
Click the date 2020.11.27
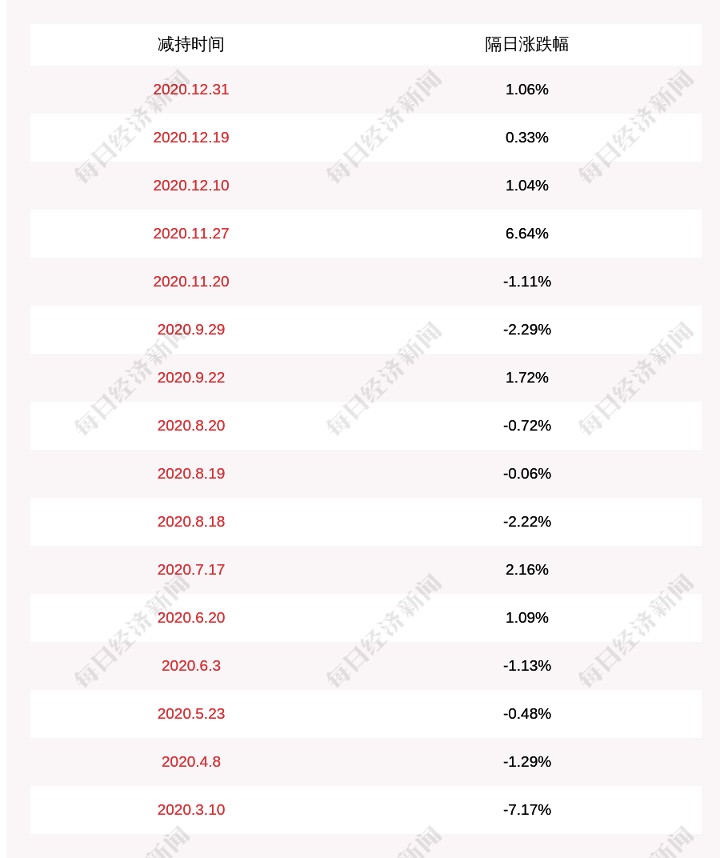coord(190,234)
